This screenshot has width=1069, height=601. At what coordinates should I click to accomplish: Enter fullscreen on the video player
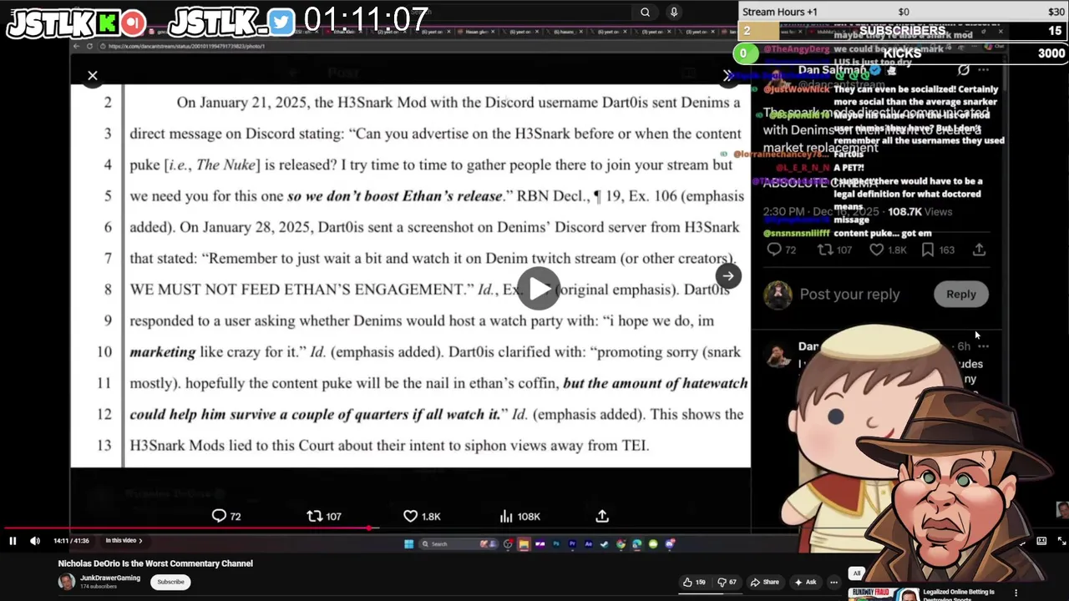click(1061, 541)
